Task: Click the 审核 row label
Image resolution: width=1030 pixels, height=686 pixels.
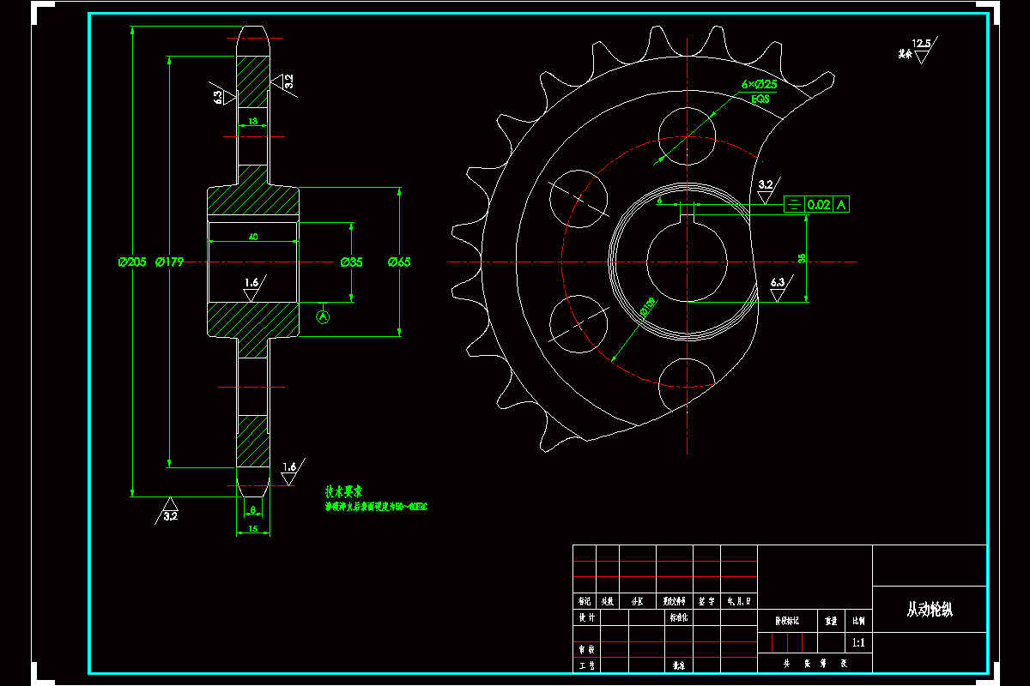Action: [586, 649]
